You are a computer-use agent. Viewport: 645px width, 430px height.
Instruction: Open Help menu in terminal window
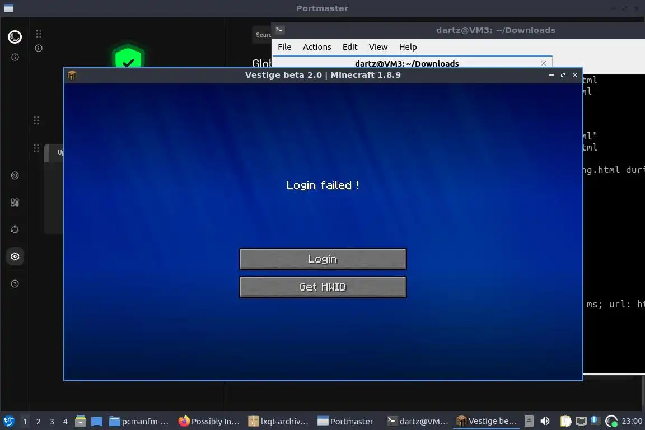point(408,47)
